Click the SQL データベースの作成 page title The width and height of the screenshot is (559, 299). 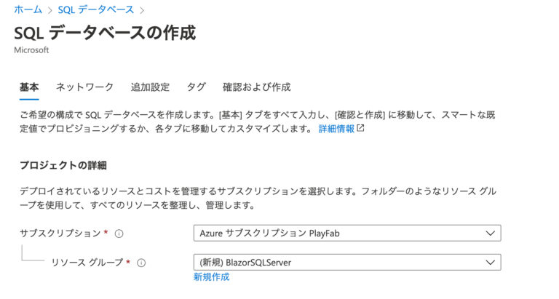105,33
